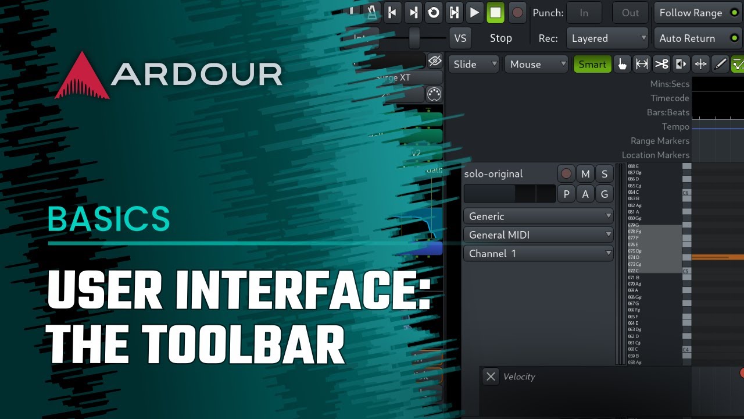
Task: Click the shuttle speed slider handle
Action: click(414, 38)
